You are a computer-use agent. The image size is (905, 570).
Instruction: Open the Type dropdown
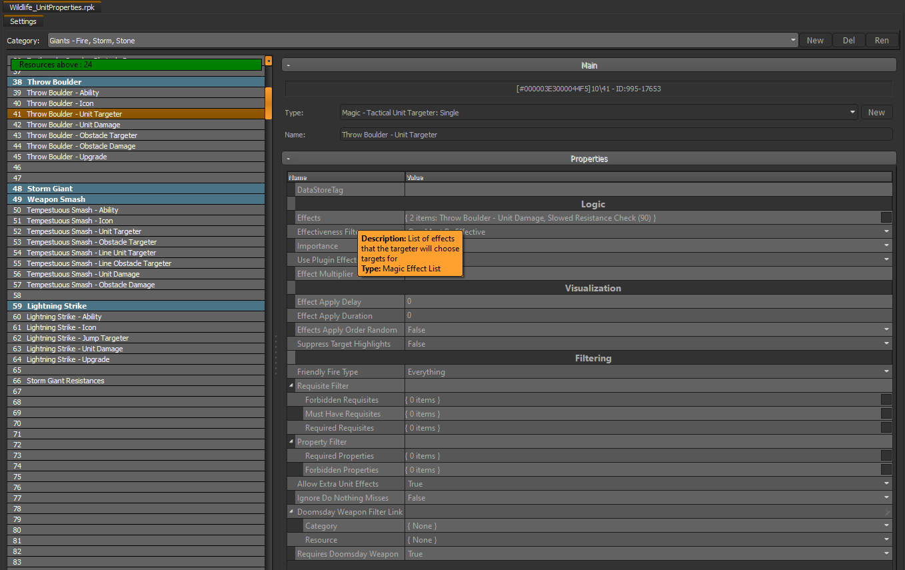[x=598, y=113]
